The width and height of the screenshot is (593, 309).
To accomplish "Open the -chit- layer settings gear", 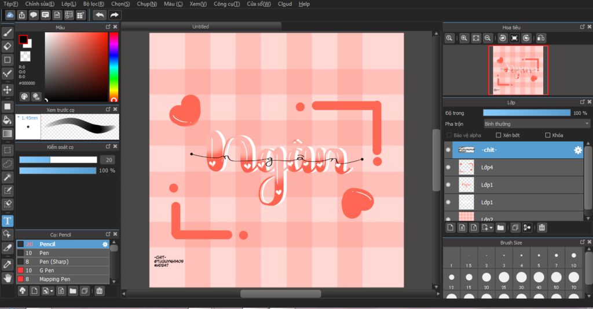I will coord(578,150).
